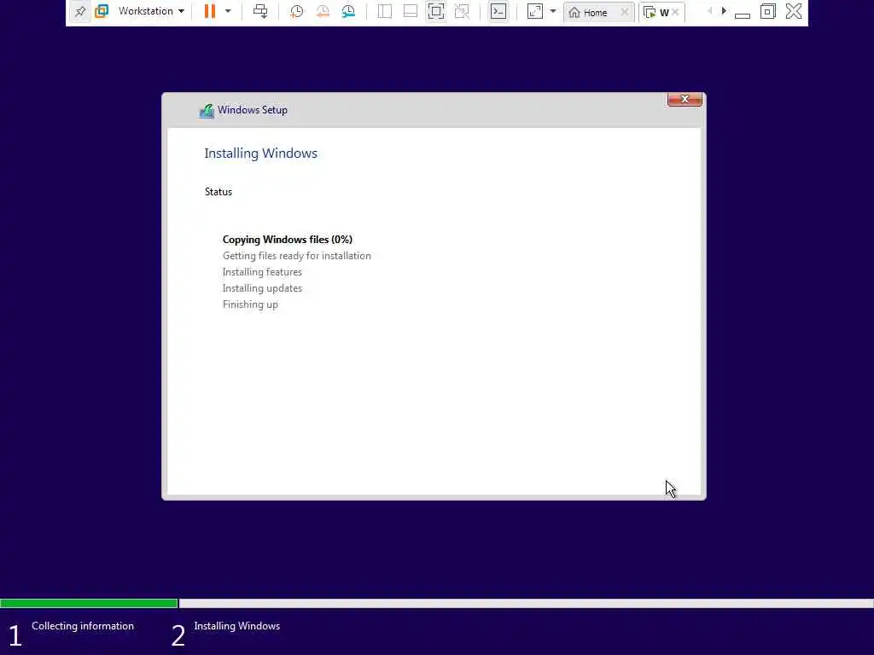Viewport: 874px width, 655px height.
Task: Click the 'Installing Windows' stage label at bottom
Action: (237, 626)
